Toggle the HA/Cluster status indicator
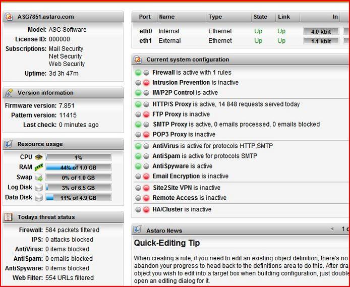This screenshot has width=350, height=287. 146,210
